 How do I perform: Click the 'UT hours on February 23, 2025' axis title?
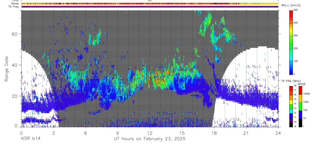click(x=150, y=139)
